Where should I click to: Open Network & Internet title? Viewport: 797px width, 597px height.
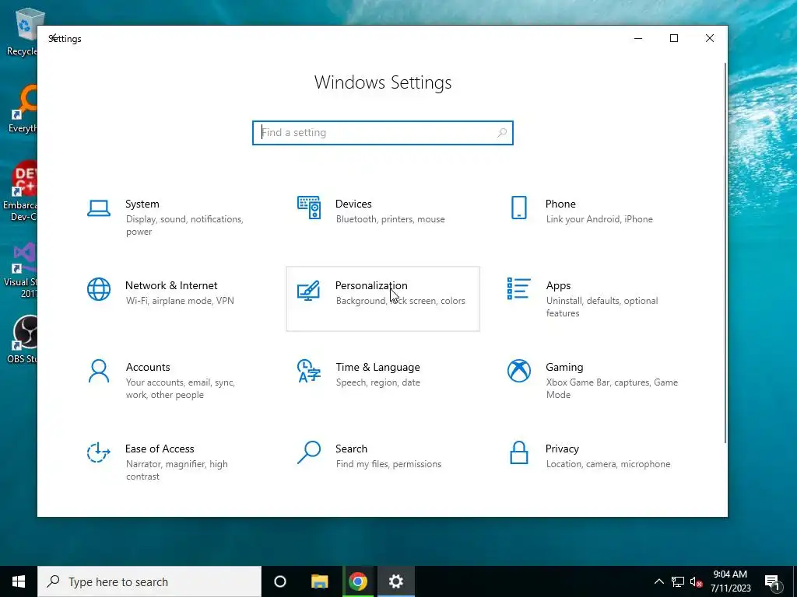point(171,285)
